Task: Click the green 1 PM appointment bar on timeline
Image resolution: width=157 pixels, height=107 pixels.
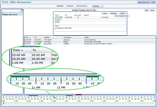Action: coord(69,96)
